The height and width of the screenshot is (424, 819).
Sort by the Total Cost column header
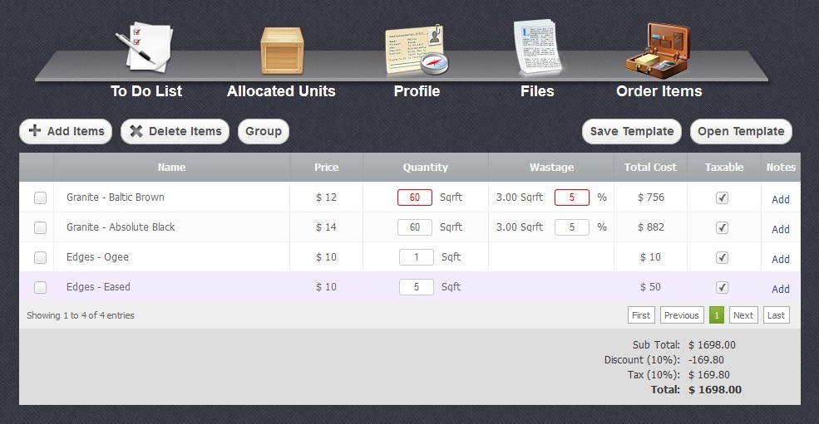(x=650, y=168)
